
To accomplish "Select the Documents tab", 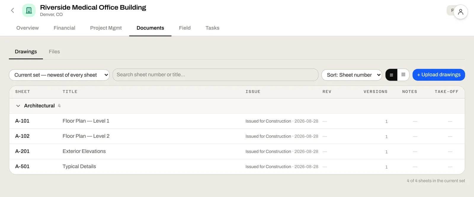I will pos(150,28).
